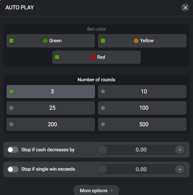Toggle the Green bet color checkbox

coord(12,41)
